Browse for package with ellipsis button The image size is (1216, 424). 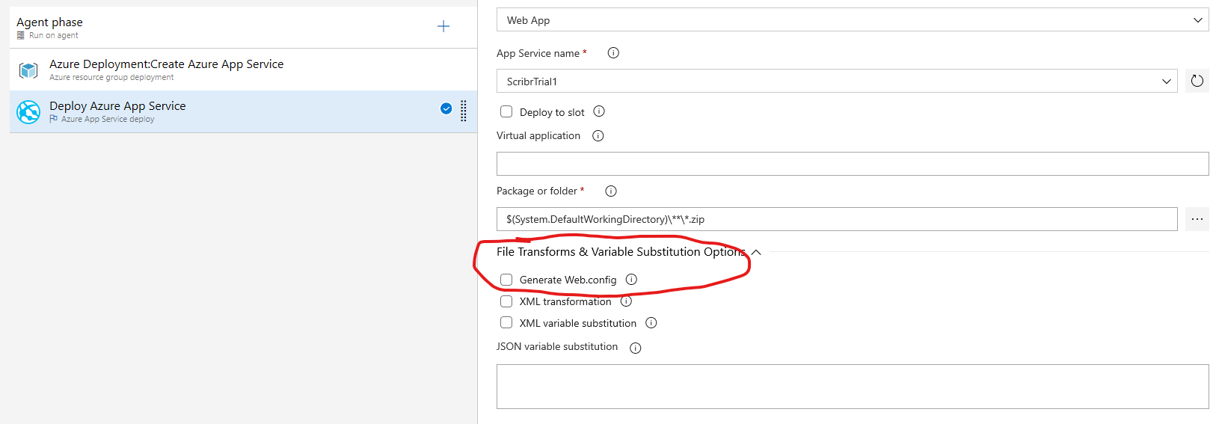tap(1197, 219)
